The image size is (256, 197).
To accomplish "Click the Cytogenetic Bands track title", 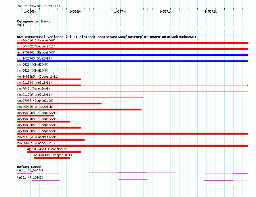I will pyautogui.click(x=34, y=21).
